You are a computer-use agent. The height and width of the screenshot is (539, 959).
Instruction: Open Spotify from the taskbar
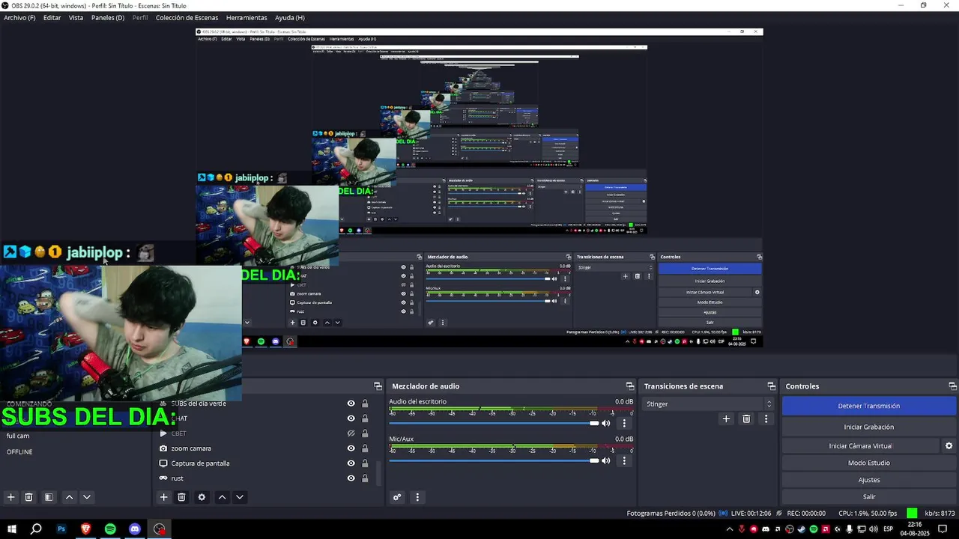tap(110, 529)
